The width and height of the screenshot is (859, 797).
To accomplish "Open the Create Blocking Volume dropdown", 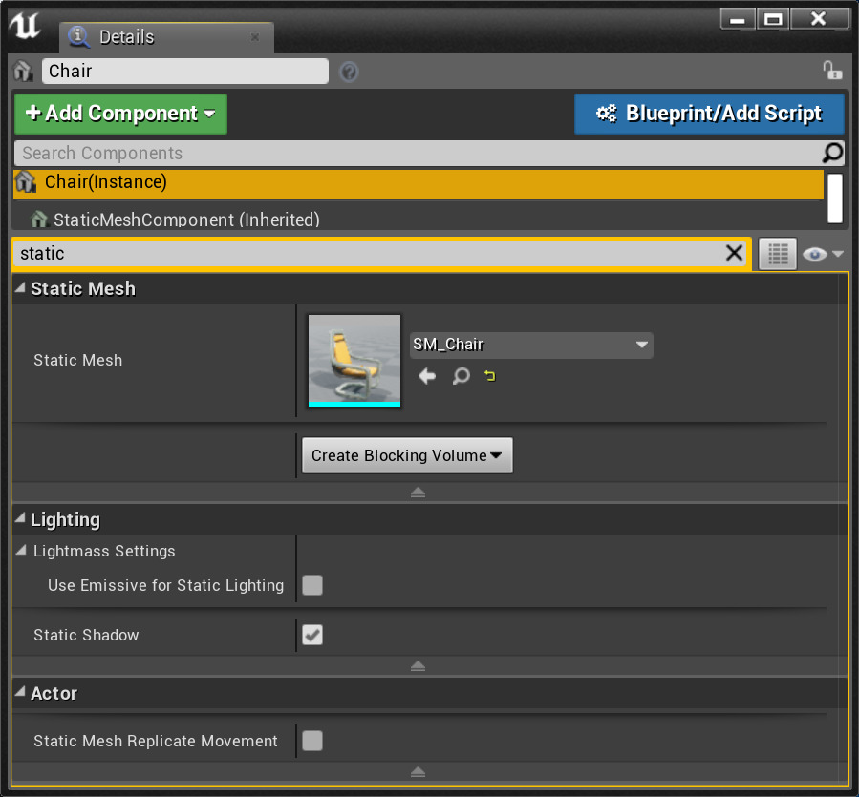I will pyautogui.click(x=407, y=454).
